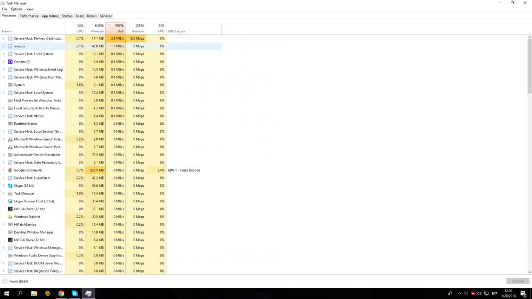532x299 pixels.
Task: Click the HiPatchService process icon
Action: pos(10,225)
